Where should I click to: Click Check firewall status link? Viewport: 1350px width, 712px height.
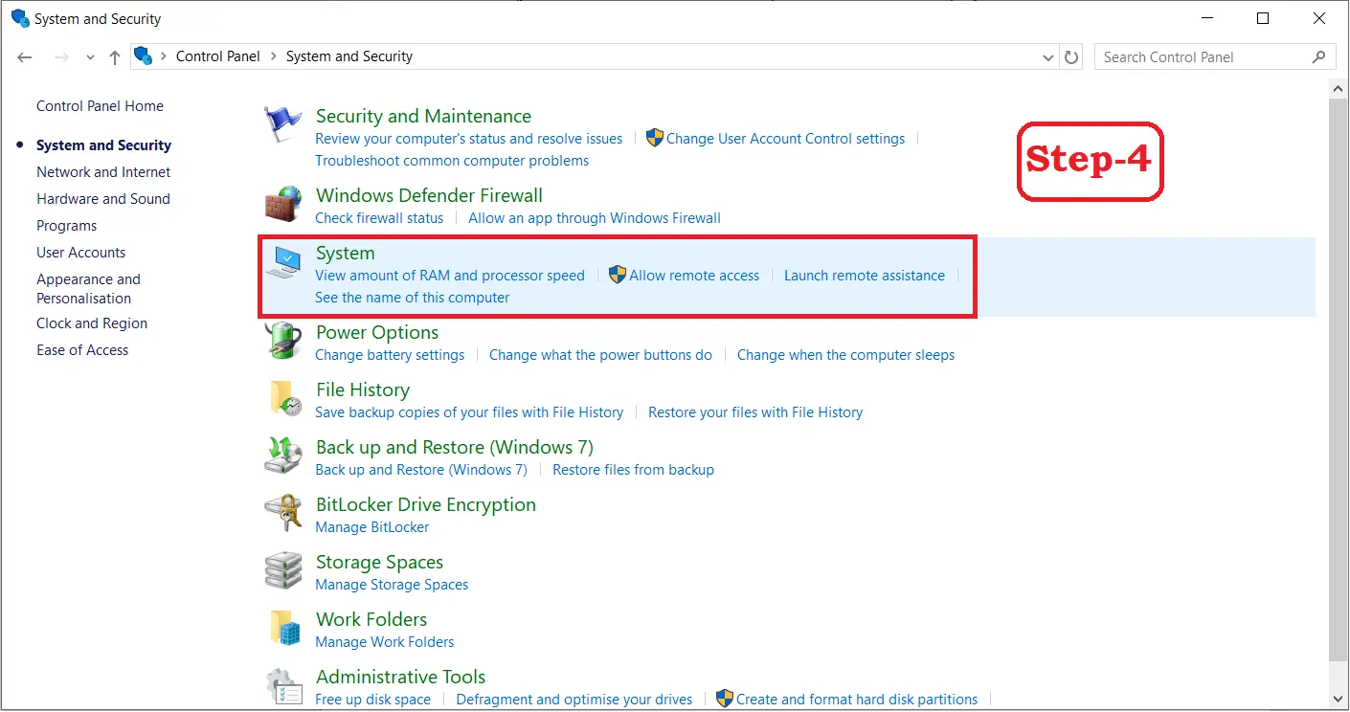click(379, 218)
